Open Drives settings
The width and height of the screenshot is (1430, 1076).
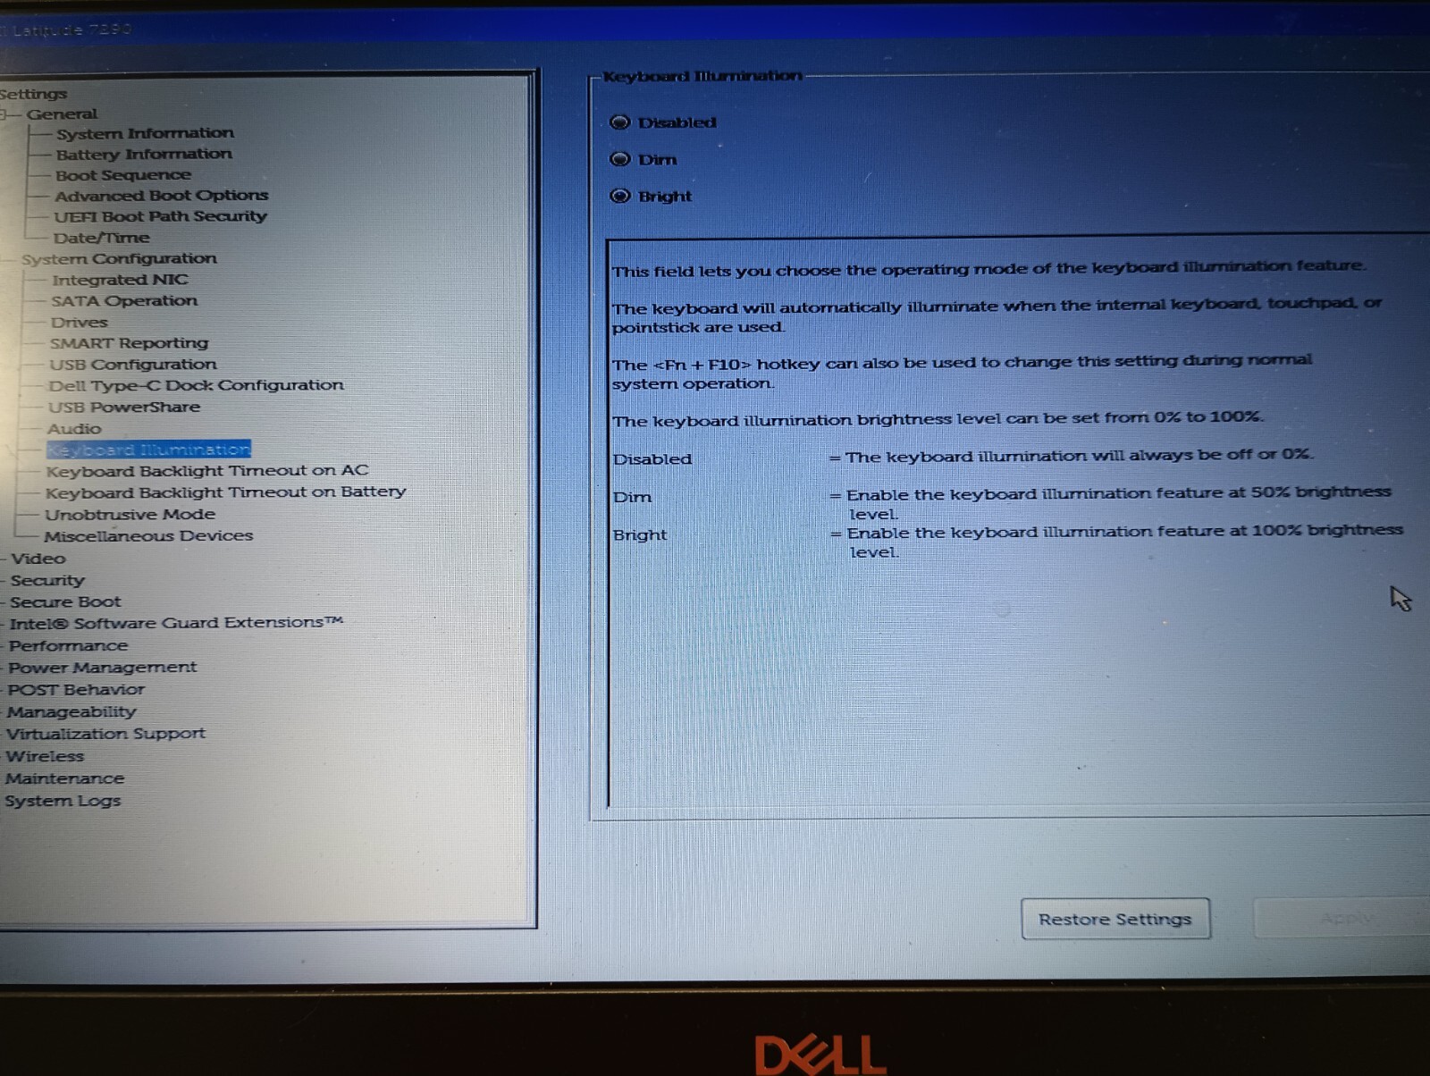point(79,323)
